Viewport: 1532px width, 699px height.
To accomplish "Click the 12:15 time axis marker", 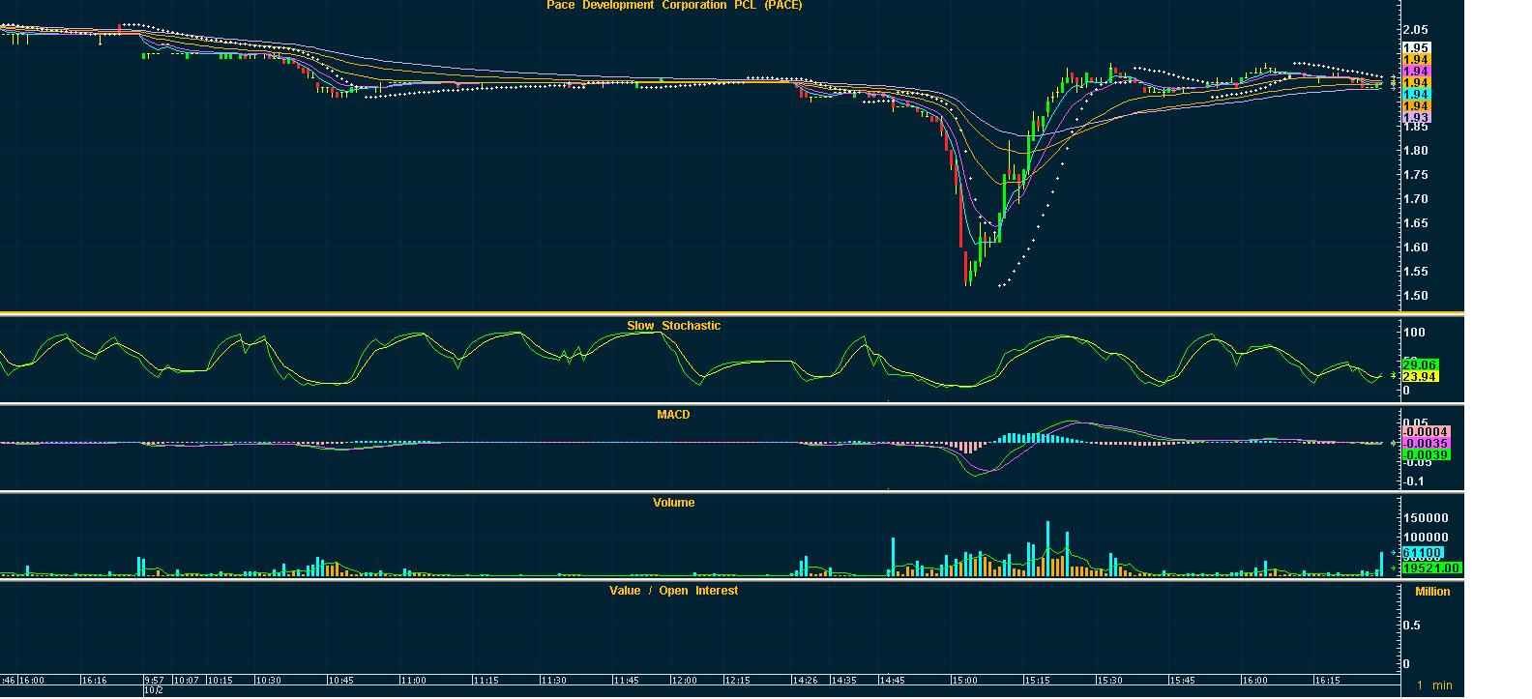I will click(737, 681).
